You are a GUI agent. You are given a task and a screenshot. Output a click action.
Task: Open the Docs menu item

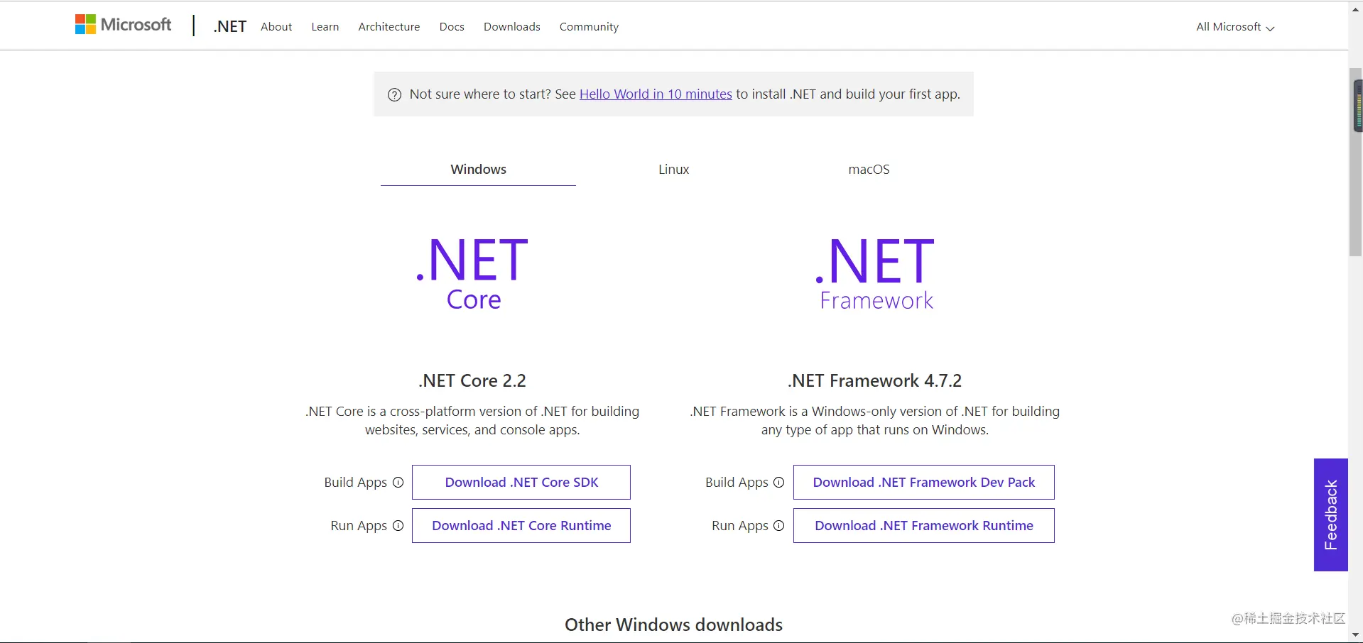coord(452,26)
